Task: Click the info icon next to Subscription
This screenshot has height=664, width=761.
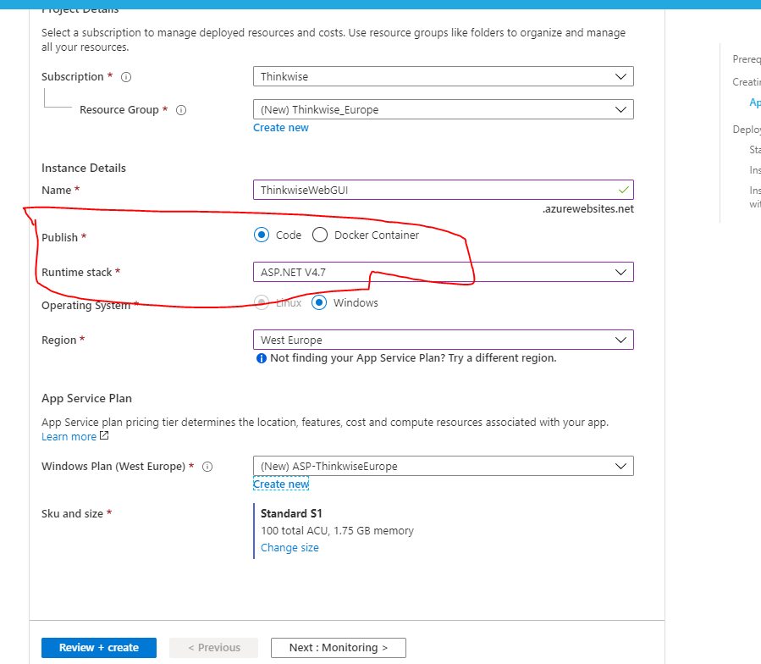Action: [x=124, y=76]
